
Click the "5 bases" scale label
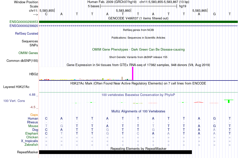pos(93,6)
